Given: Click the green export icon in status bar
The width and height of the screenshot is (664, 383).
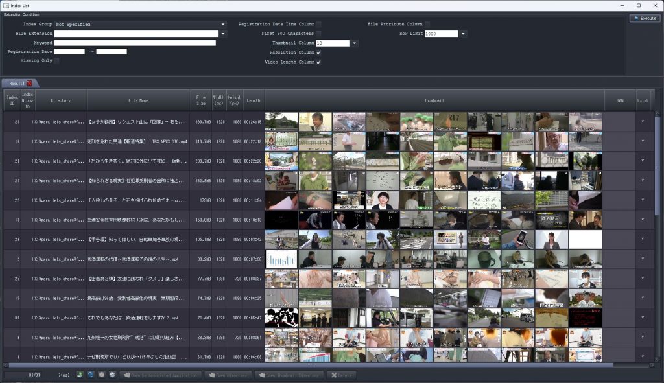Looking at the screenshot, I should (x=80, y=375).
